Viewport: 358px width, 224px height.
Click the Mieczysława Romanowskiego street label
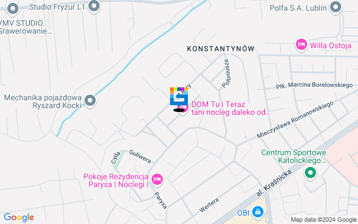pos(295,120)
